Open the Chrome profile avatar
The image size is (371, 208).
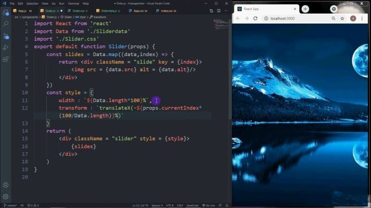pyautogui.click(x=353, y=18)
